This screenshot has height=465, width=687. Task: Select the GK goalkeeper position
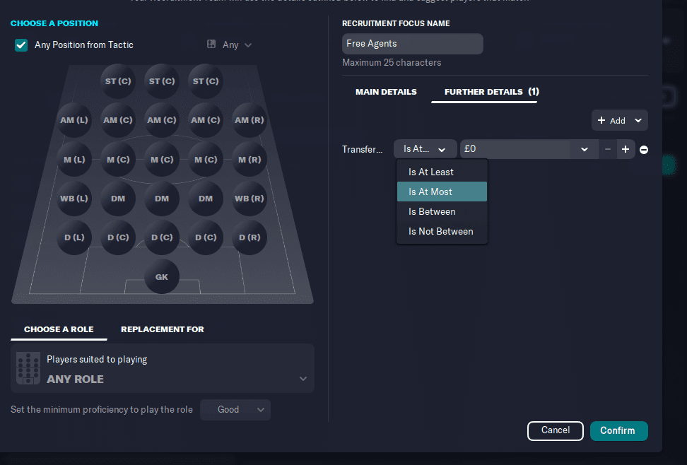tap(162, 277)
